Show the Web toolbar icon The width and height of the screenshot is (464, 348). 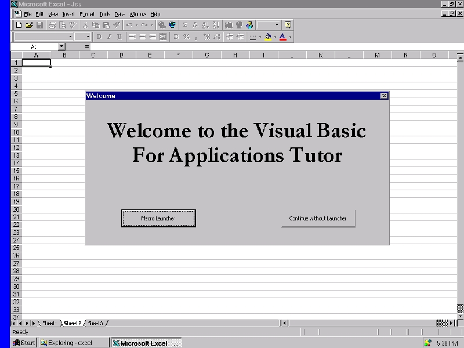[x=172, y=25]
